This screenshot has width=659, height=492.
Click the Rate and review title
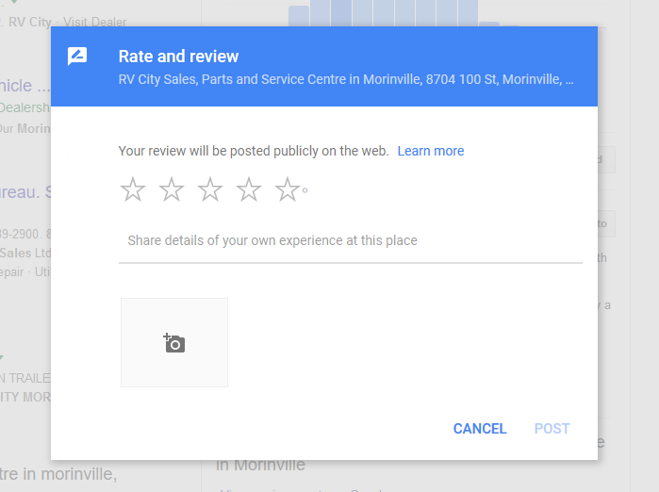click(178, 57)
